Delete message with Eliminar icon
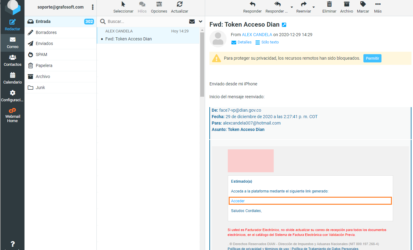 (x=329, y=4)
